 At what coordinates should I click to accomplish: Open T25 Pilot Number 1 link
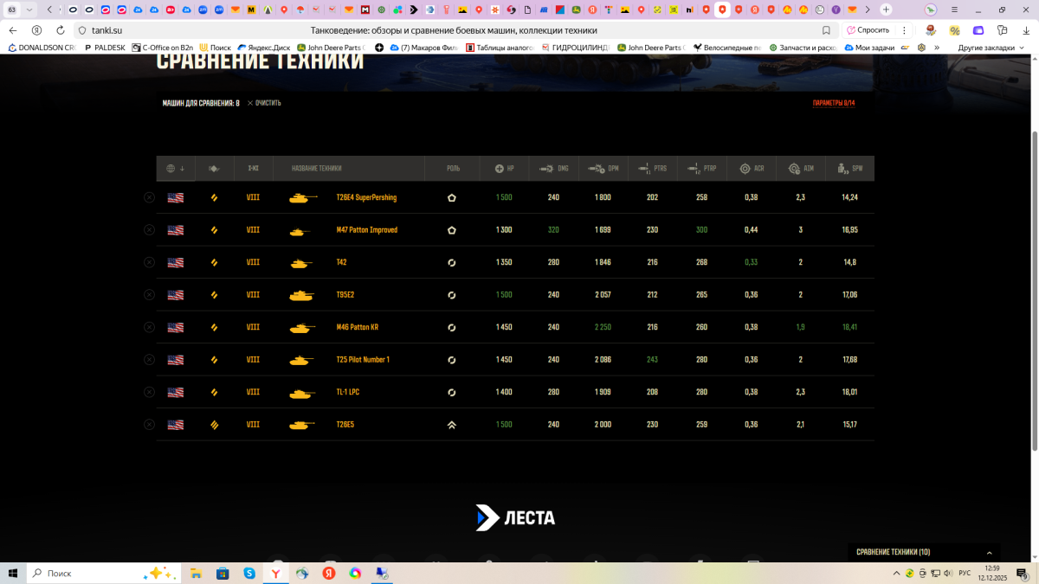click(x=363, y=360)
